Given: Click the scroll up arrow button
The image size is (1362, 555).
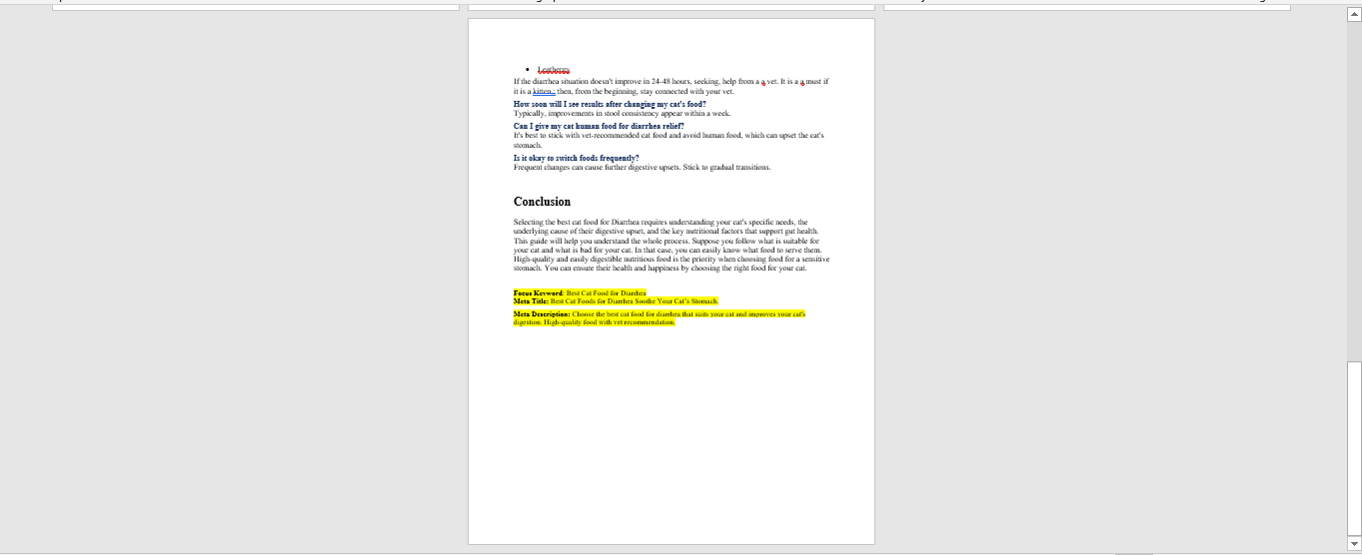Looking at the screenshot, I should click(1354, 13).
